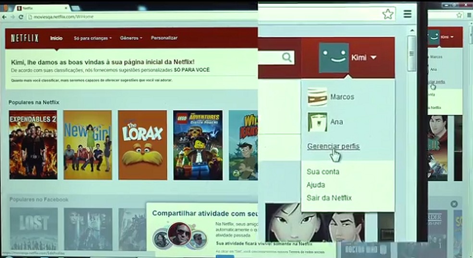Viewport: 473px width, 258px height.
Task: Click the Netflix browser tab
Action: point(42,8)
